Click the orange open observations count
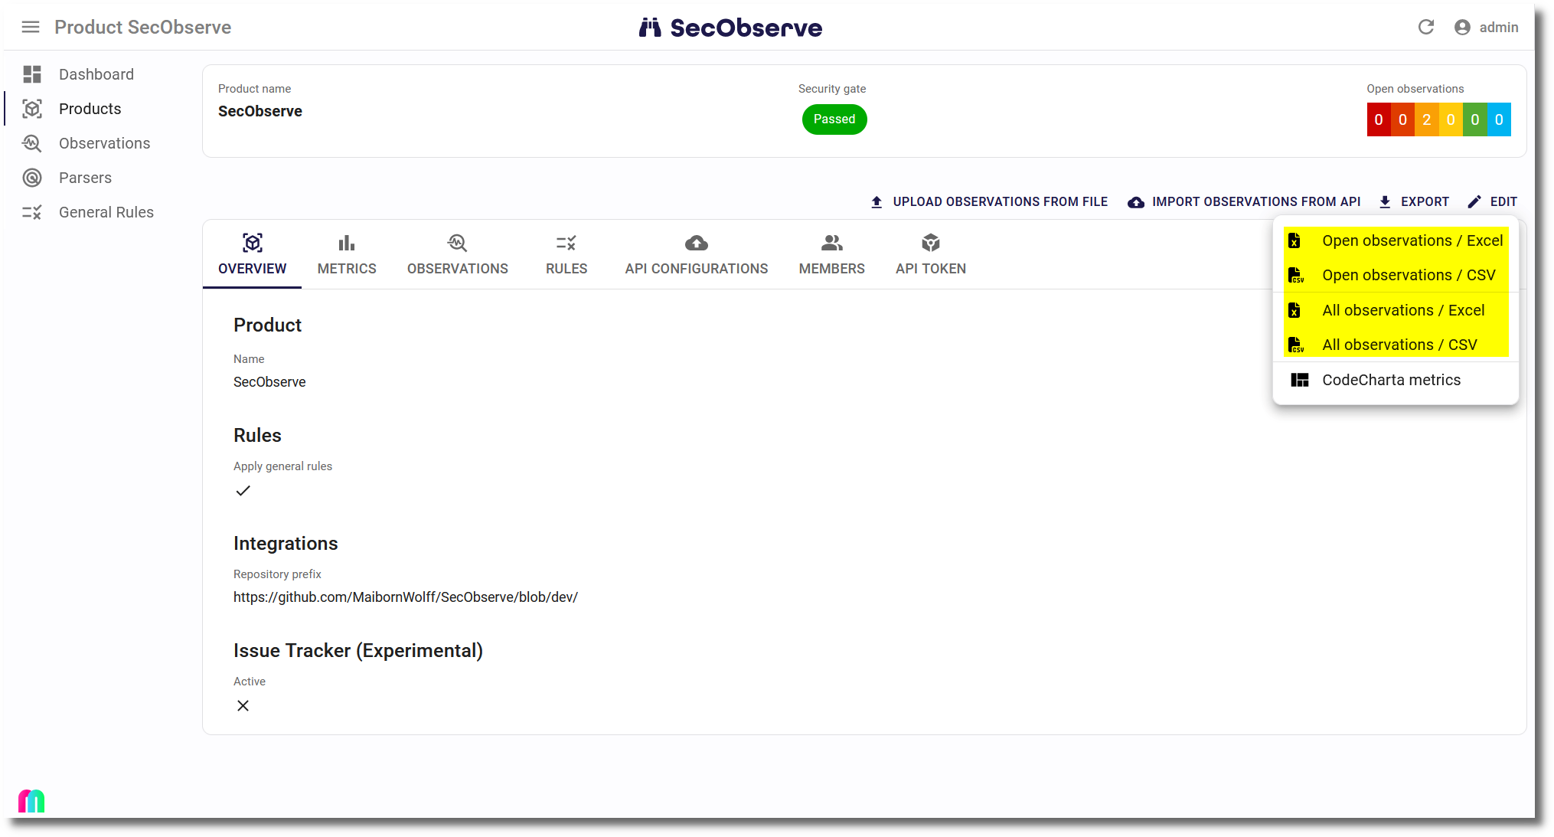 pyautogui.click(x=1426, y=119)
